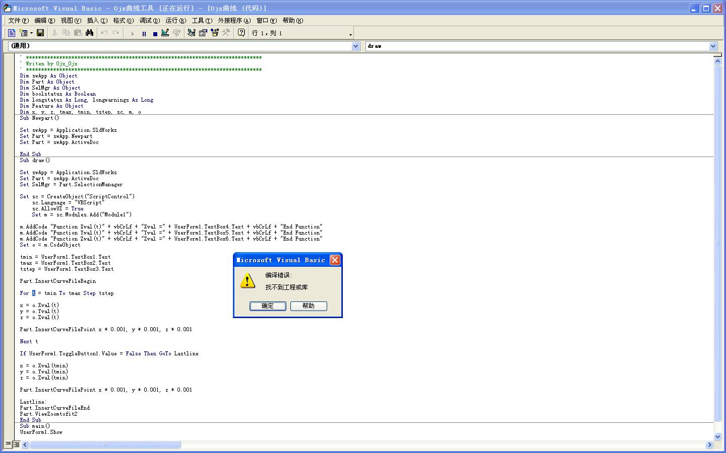
Task: Open the Properties Window icon
Action: [x=203, y=33]
